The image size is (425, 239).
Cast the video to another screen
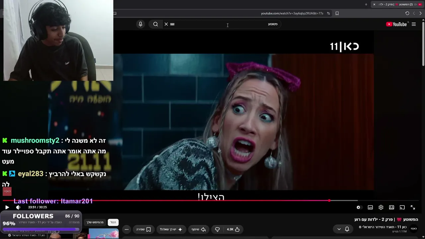(x=402, y=207)
